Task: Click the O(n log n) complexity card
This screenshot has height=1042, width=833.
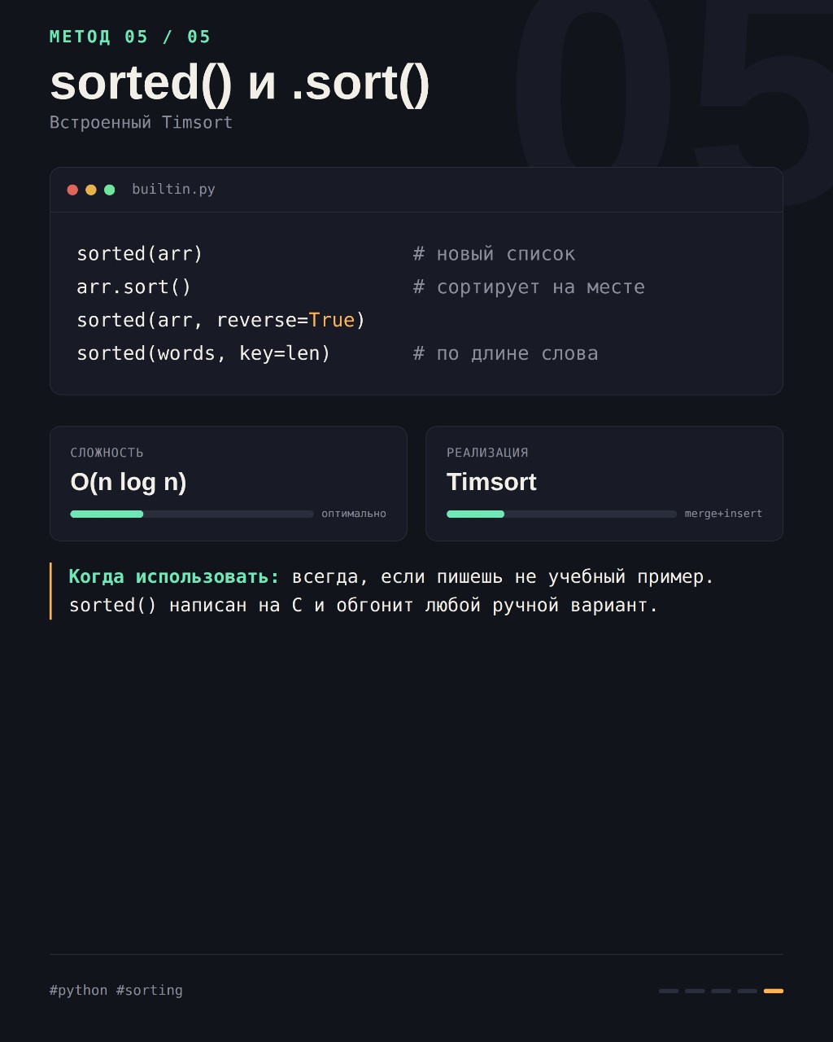Action: click(x=229, y=484)
